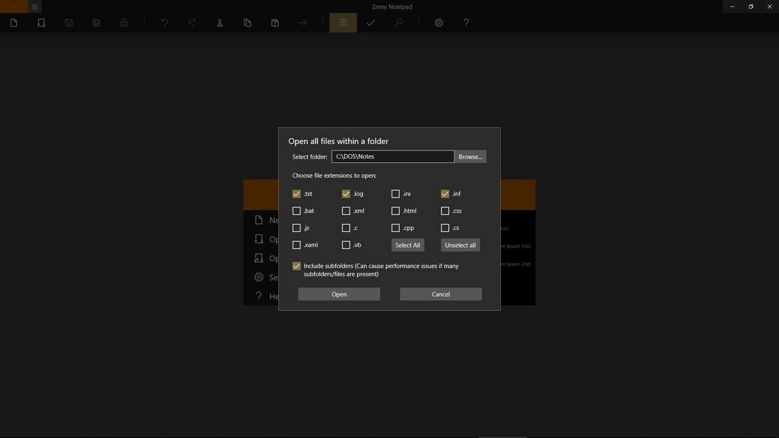Enable the .html extension checkbox
Screen dimensions: 779x438
pos(395,211)
